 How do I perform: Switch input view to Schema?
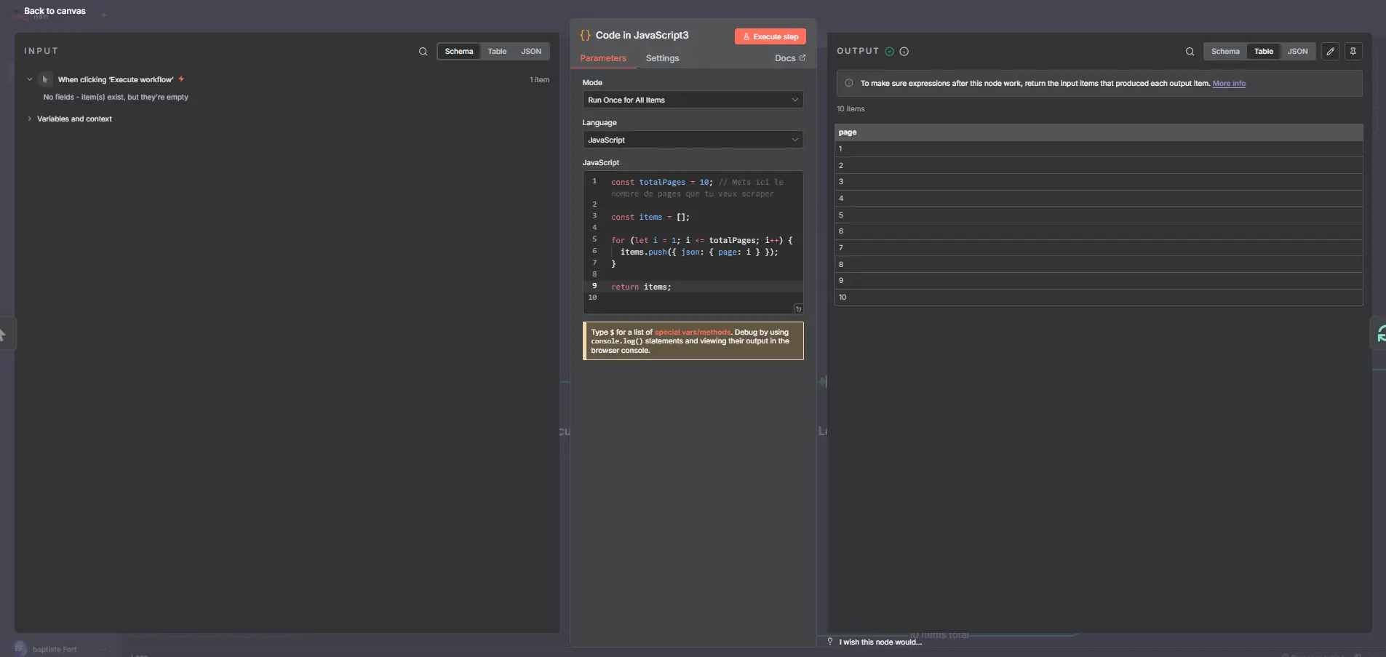pyautogui.click(x=458, y=51)
